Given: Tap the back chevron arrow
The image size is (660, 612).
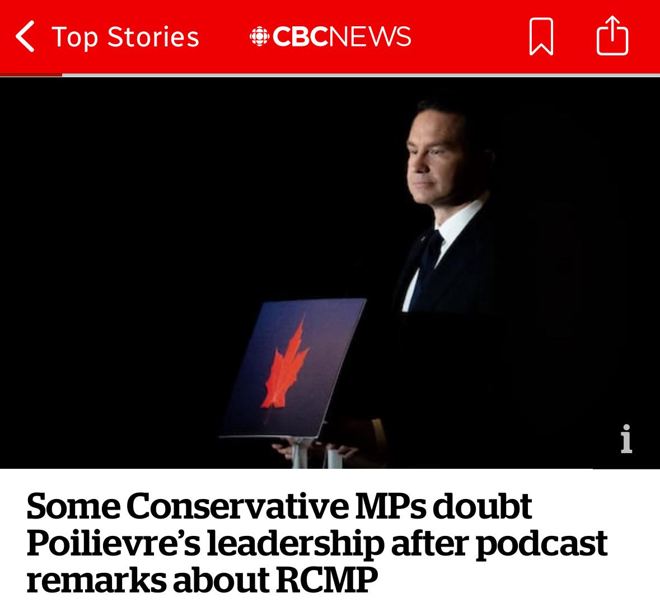Looking at the screenshot, I should coord(25,37).
